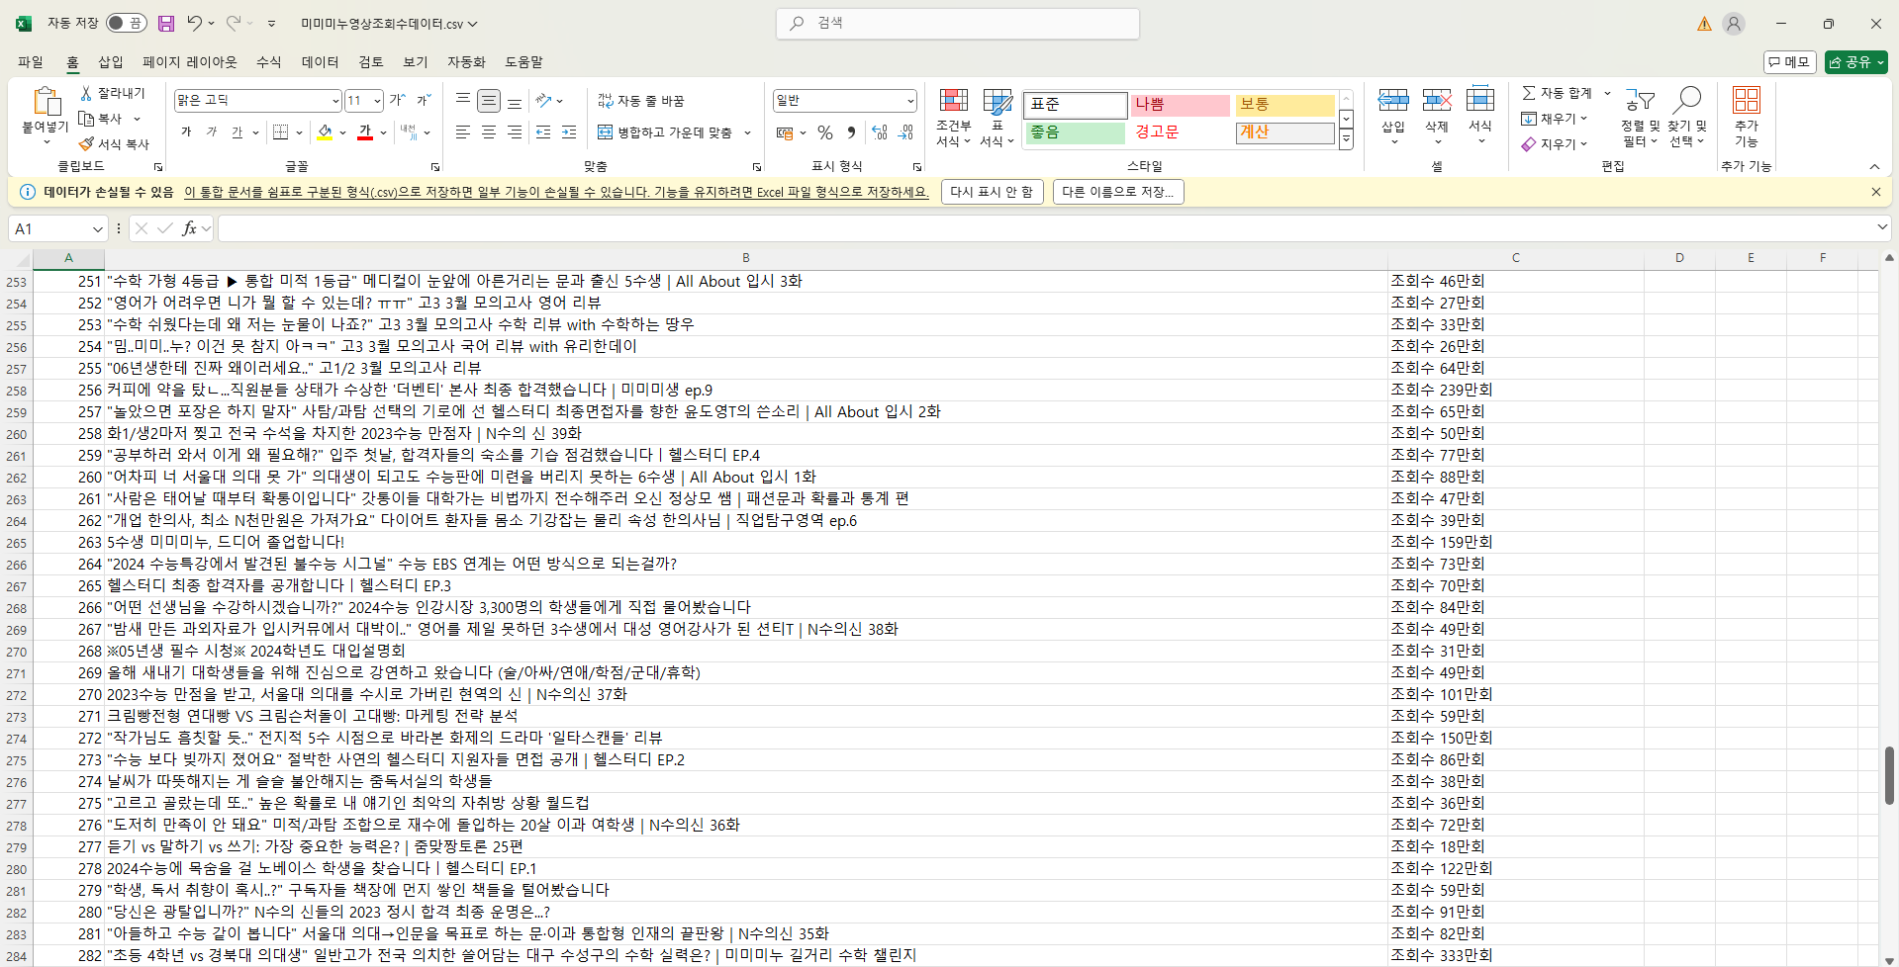Open the font name dropdown (맑은 고딕)
Screen dimensions: 1899x967
335,101
